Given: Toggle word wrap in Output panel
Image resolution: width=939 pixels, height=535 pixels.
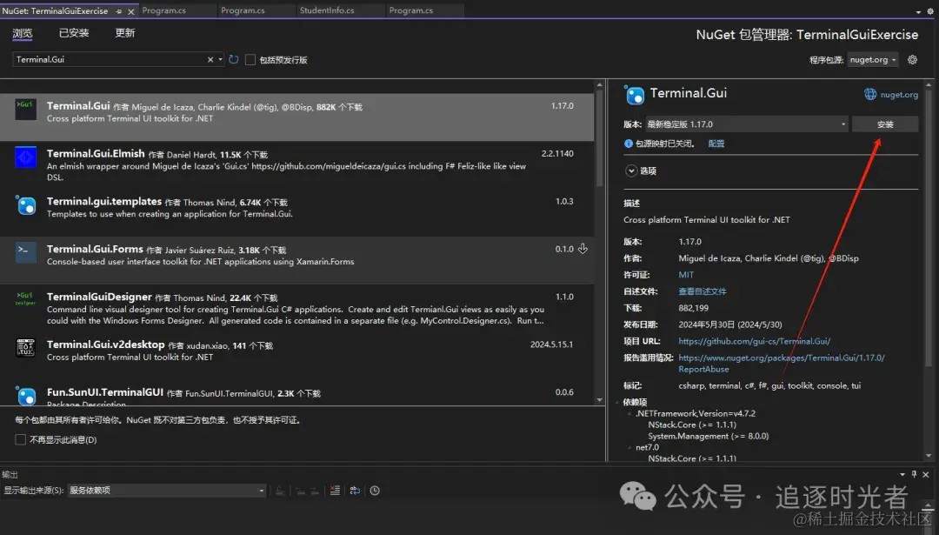Looking at the screenshot, I should (x=355, y=491).
